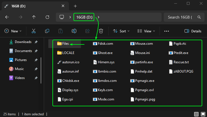Open Documents in the sidebar
The width and height of the screenshot is (207, 117).
pyautogui.click(x=23, y=51)
